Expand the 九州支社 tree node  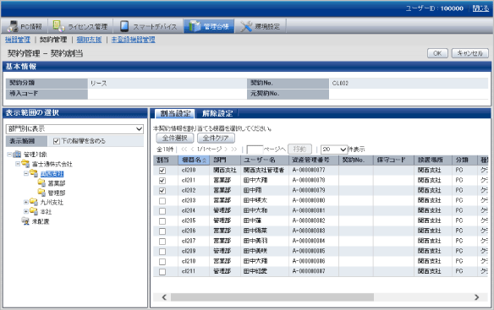[26, 202]
